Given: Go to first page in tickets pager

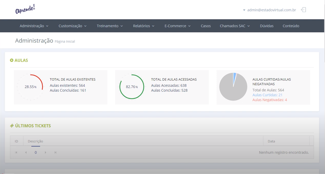Looking at the screenshot, I should [16, 152].
